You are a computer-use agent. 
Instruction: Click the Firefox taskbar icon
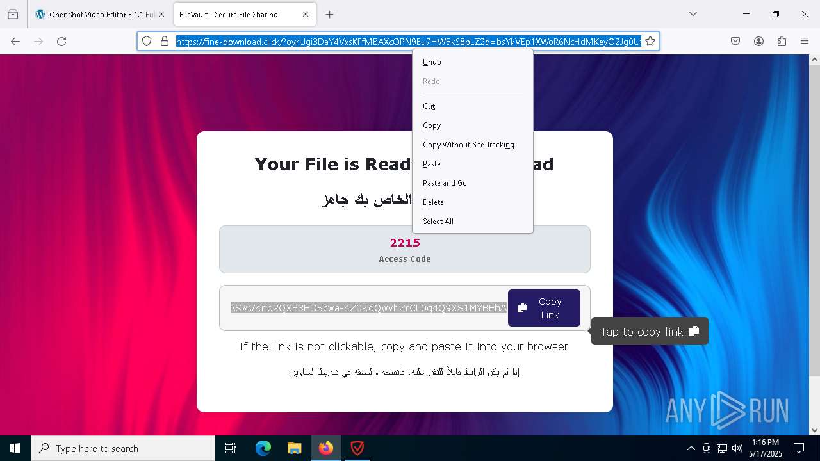[326, 448]
